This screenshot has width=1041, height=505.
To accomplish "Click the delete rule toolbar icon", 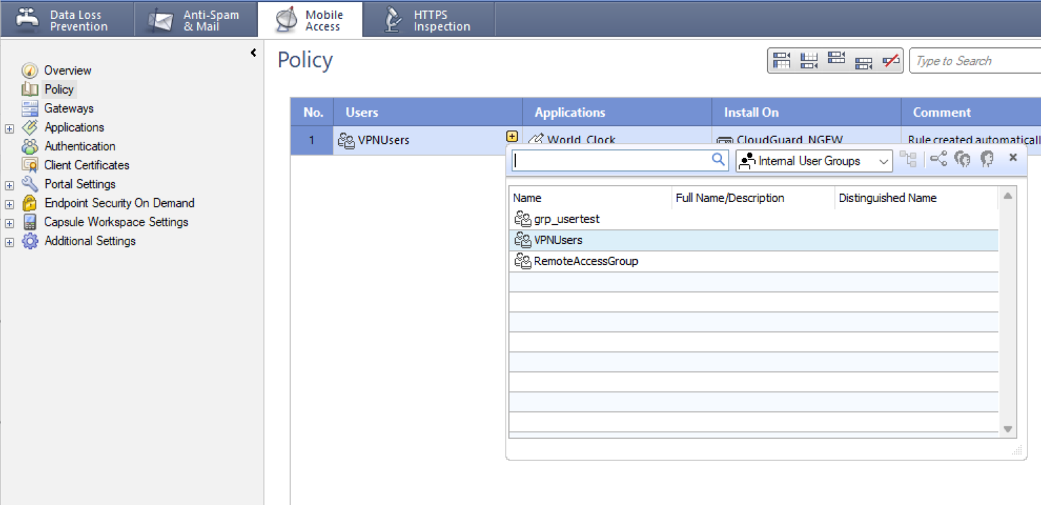I will 891,61.
